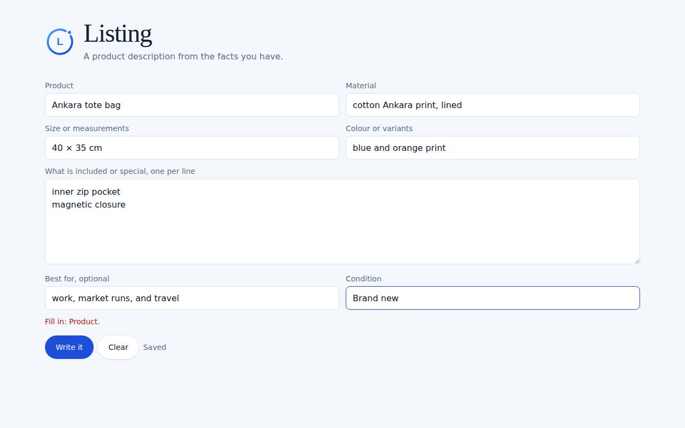Click the 'Material' field label
The height and width of the screenshot is (428, 685).
[361, 86]
